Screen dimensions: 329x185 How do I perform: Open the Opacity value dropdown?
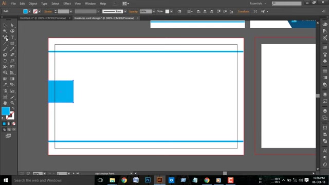pos(154,11)
